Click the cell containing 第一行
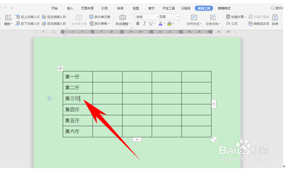The width and height of the screenshot is (285, 169). click(x=78, y=77)
